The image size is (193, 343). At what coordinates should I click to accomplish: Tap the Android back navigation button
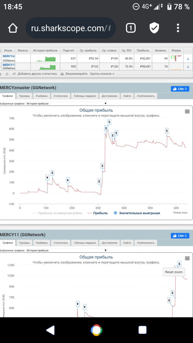point(50,330)
